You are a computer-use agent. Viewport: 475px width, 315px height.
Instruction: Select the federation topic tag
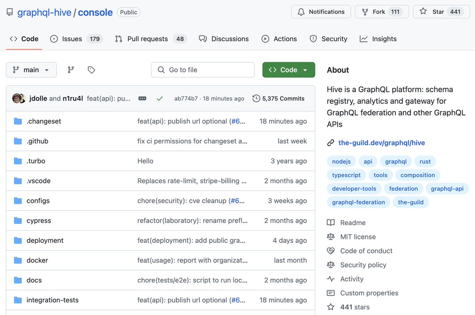(403, 189)
